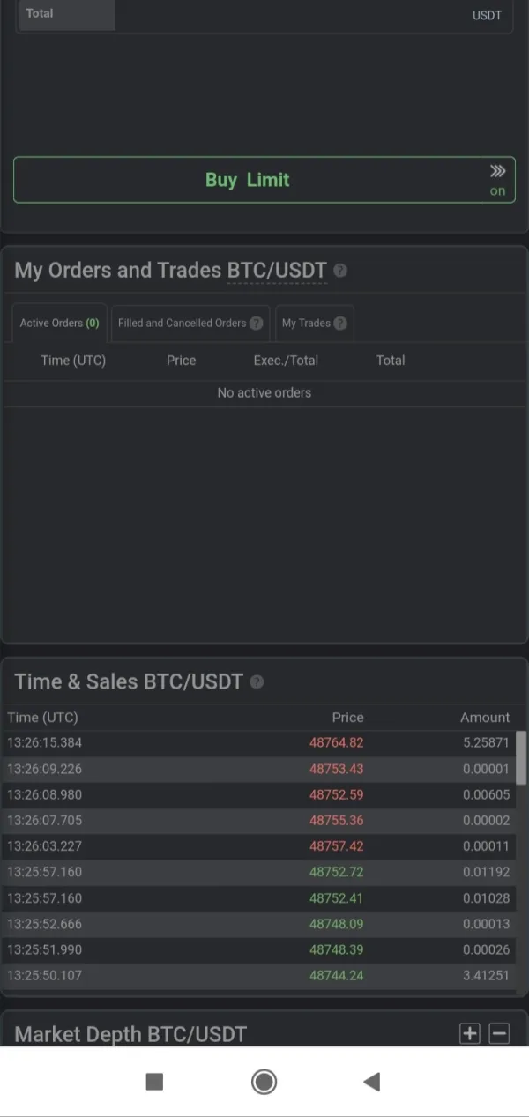Click help icon beside Time & Sales title
Screen dimensions: 529x1117
coord(257,682)
